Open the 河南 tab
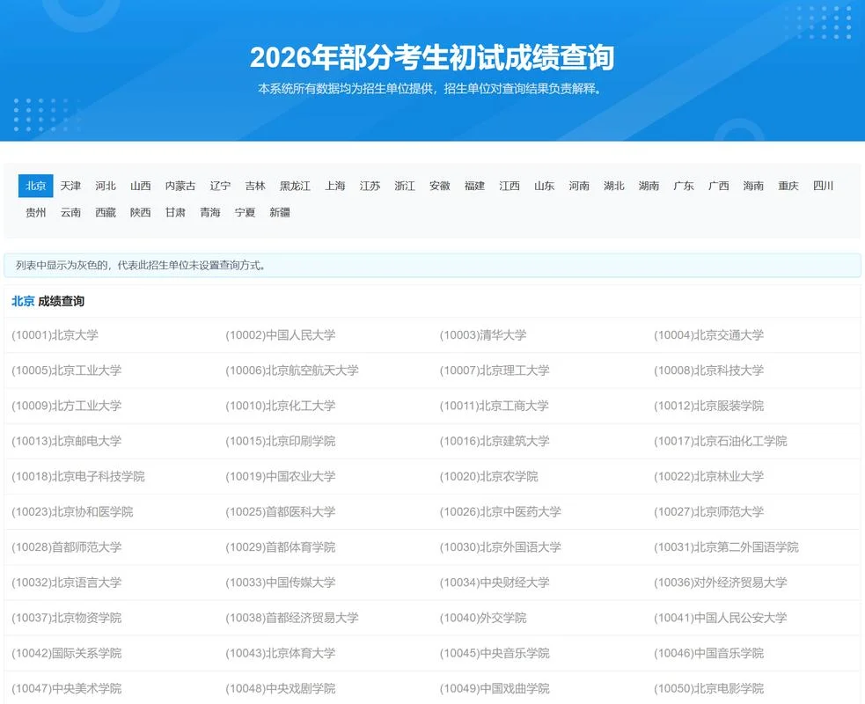Screen dimensions: 865x704 pos(579,186)
